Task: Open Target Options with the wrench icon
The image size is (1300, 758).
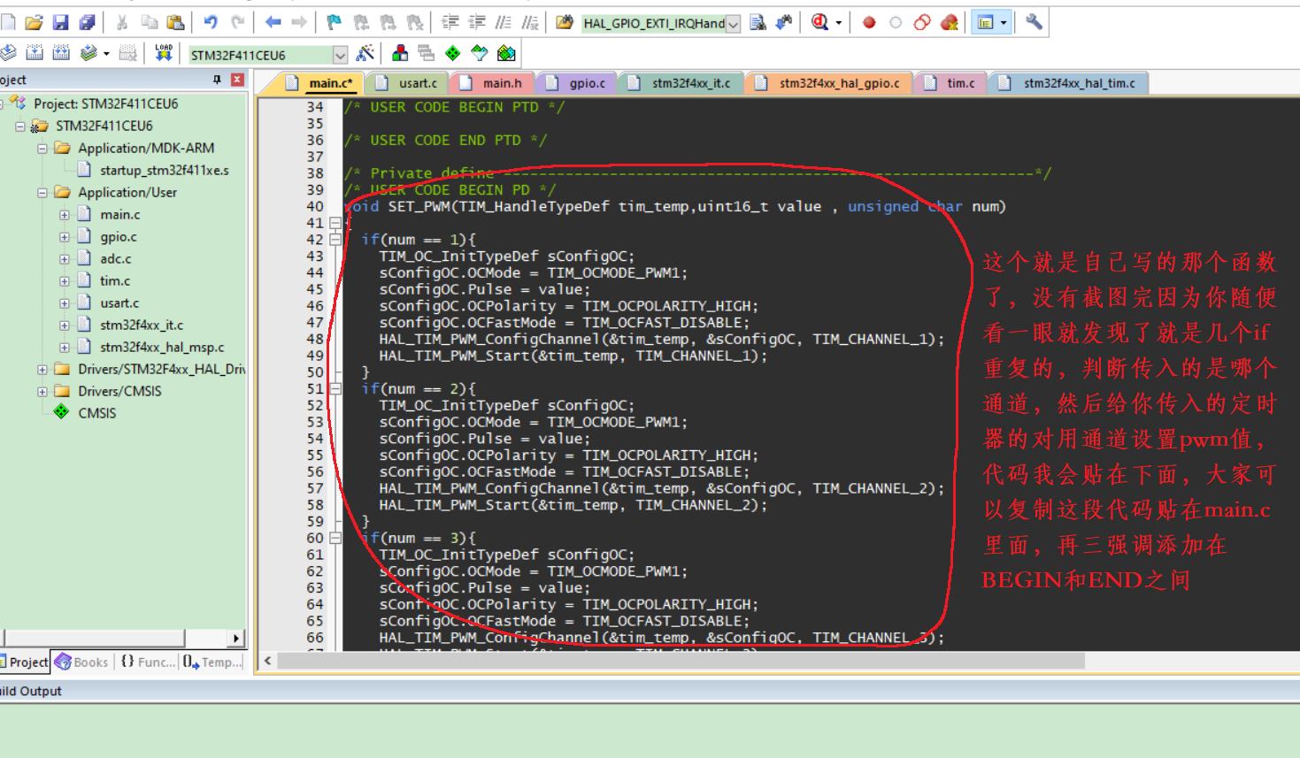Action: pos(1033,22)
